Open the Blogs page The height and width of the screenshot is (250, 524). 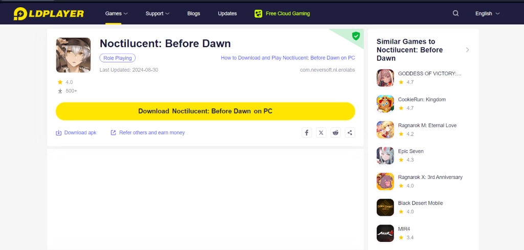193,14
